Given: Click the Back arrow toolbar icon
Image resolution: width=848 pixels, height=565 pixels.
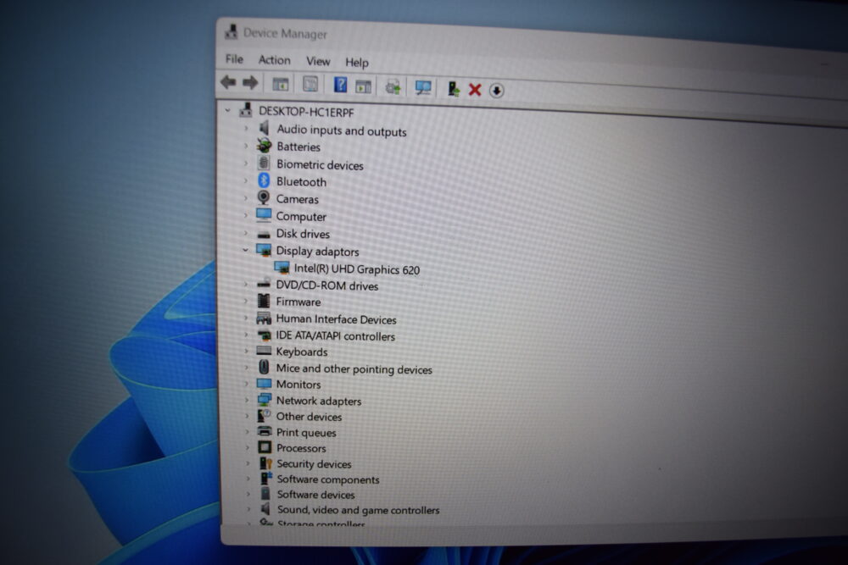Looking at the screenshot, I should (228, 82).
